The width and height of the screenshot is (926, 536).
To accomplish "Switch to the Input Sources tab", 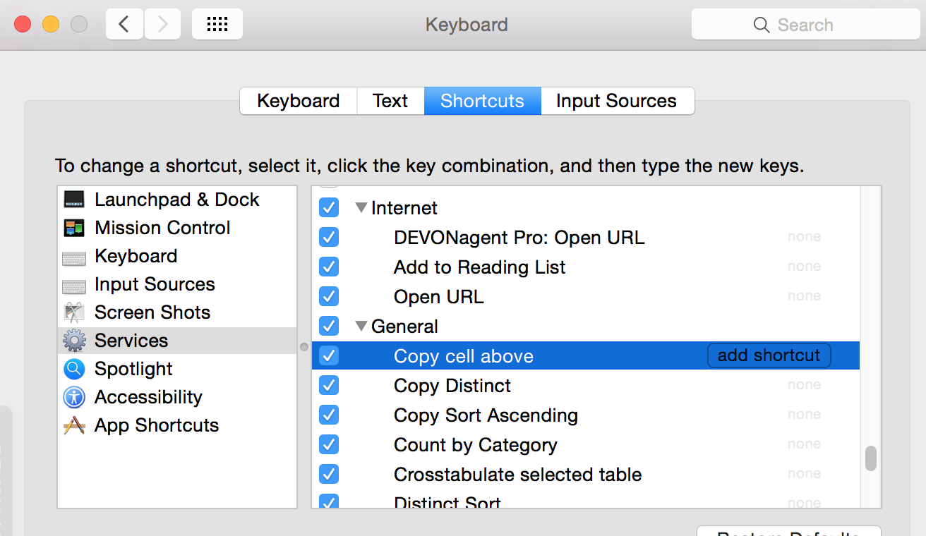I will pyautogui.click(x=616, y=101).
